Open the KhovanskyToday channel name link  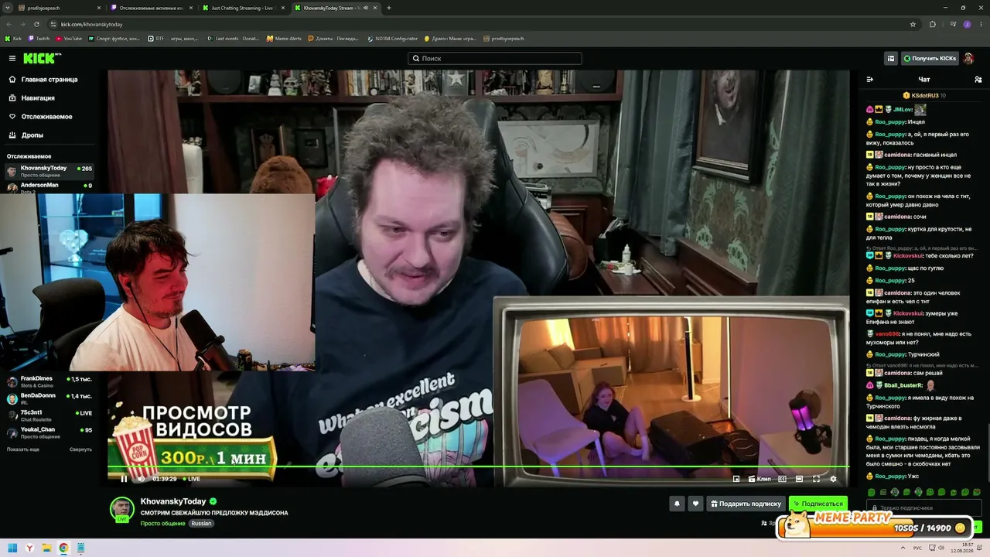tap(173, 501)
